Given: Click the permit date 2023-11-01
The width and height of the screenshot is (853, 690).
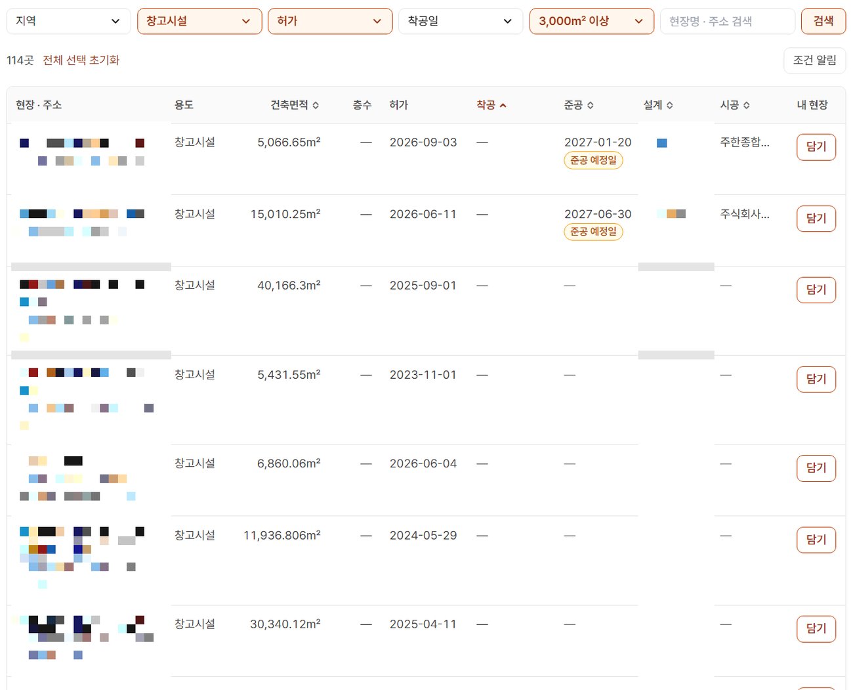Looking at the screenshot, I should [423, 375].
